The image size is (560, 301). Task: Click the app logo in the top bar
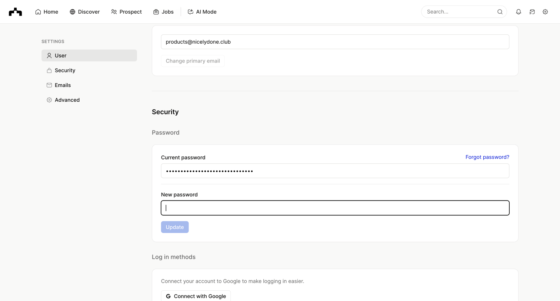coord(15,12)
